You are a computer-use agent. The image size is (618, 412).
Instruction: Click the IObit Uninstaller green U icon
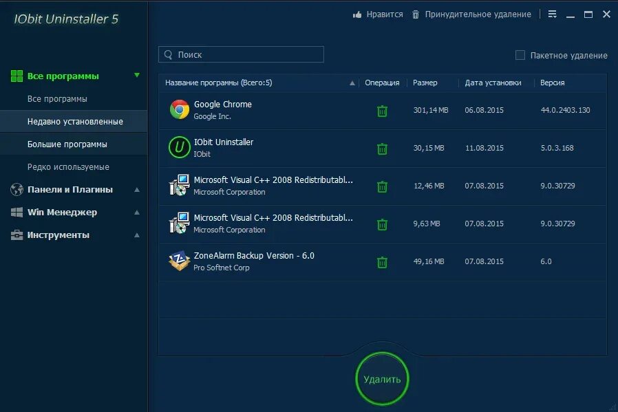(x=180, y=147)
